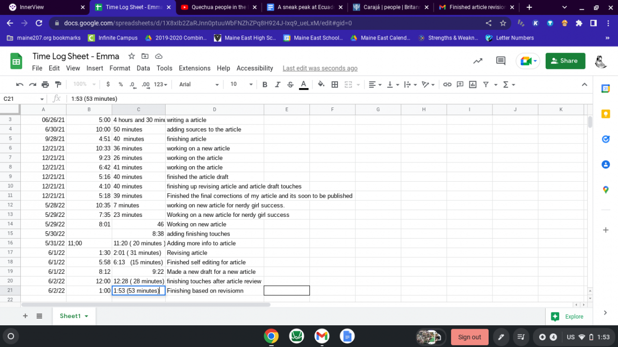This screenshot has height=347, width=618.
Task: Print the spreadsheet using the printer icon
Action: point(45,84)
